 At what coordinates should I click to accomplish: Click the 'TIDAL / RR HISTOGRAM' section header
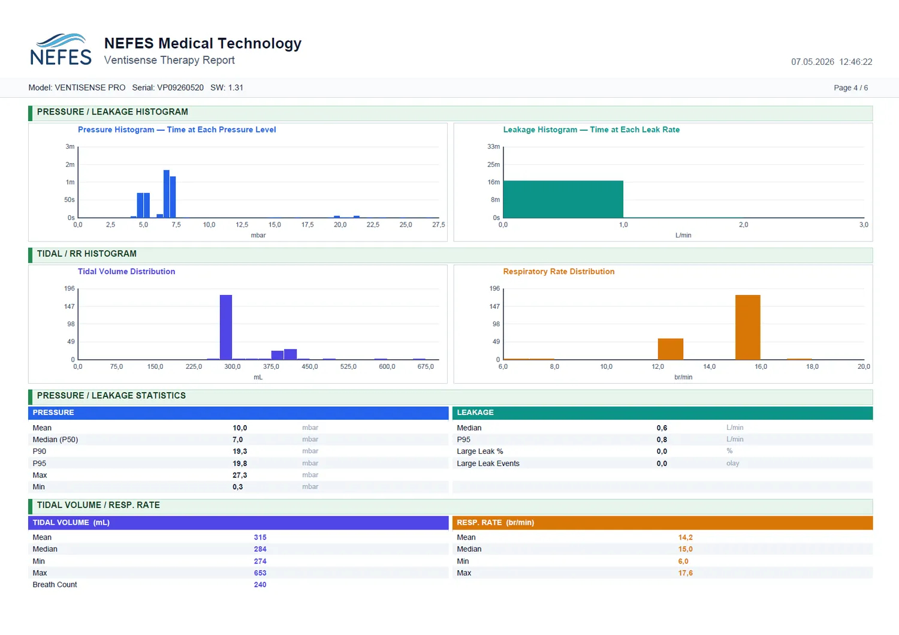(450, 254)
